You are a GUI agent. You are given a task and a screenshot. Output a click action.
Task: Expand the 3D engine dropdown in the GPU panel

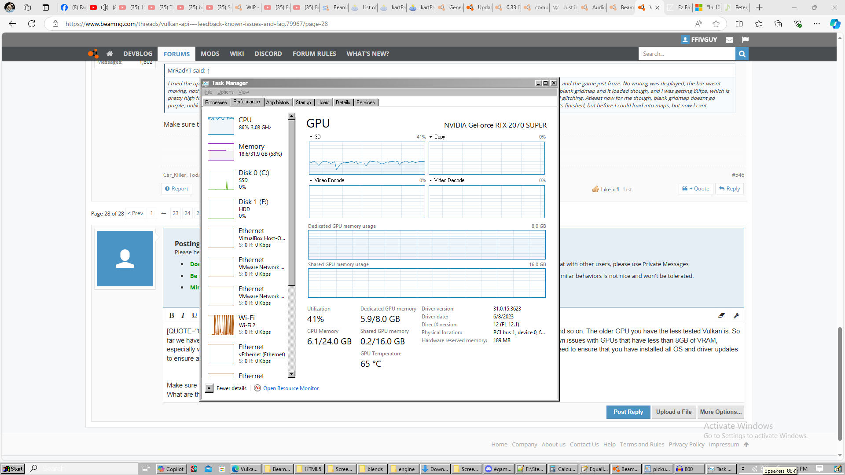[311, 137]
